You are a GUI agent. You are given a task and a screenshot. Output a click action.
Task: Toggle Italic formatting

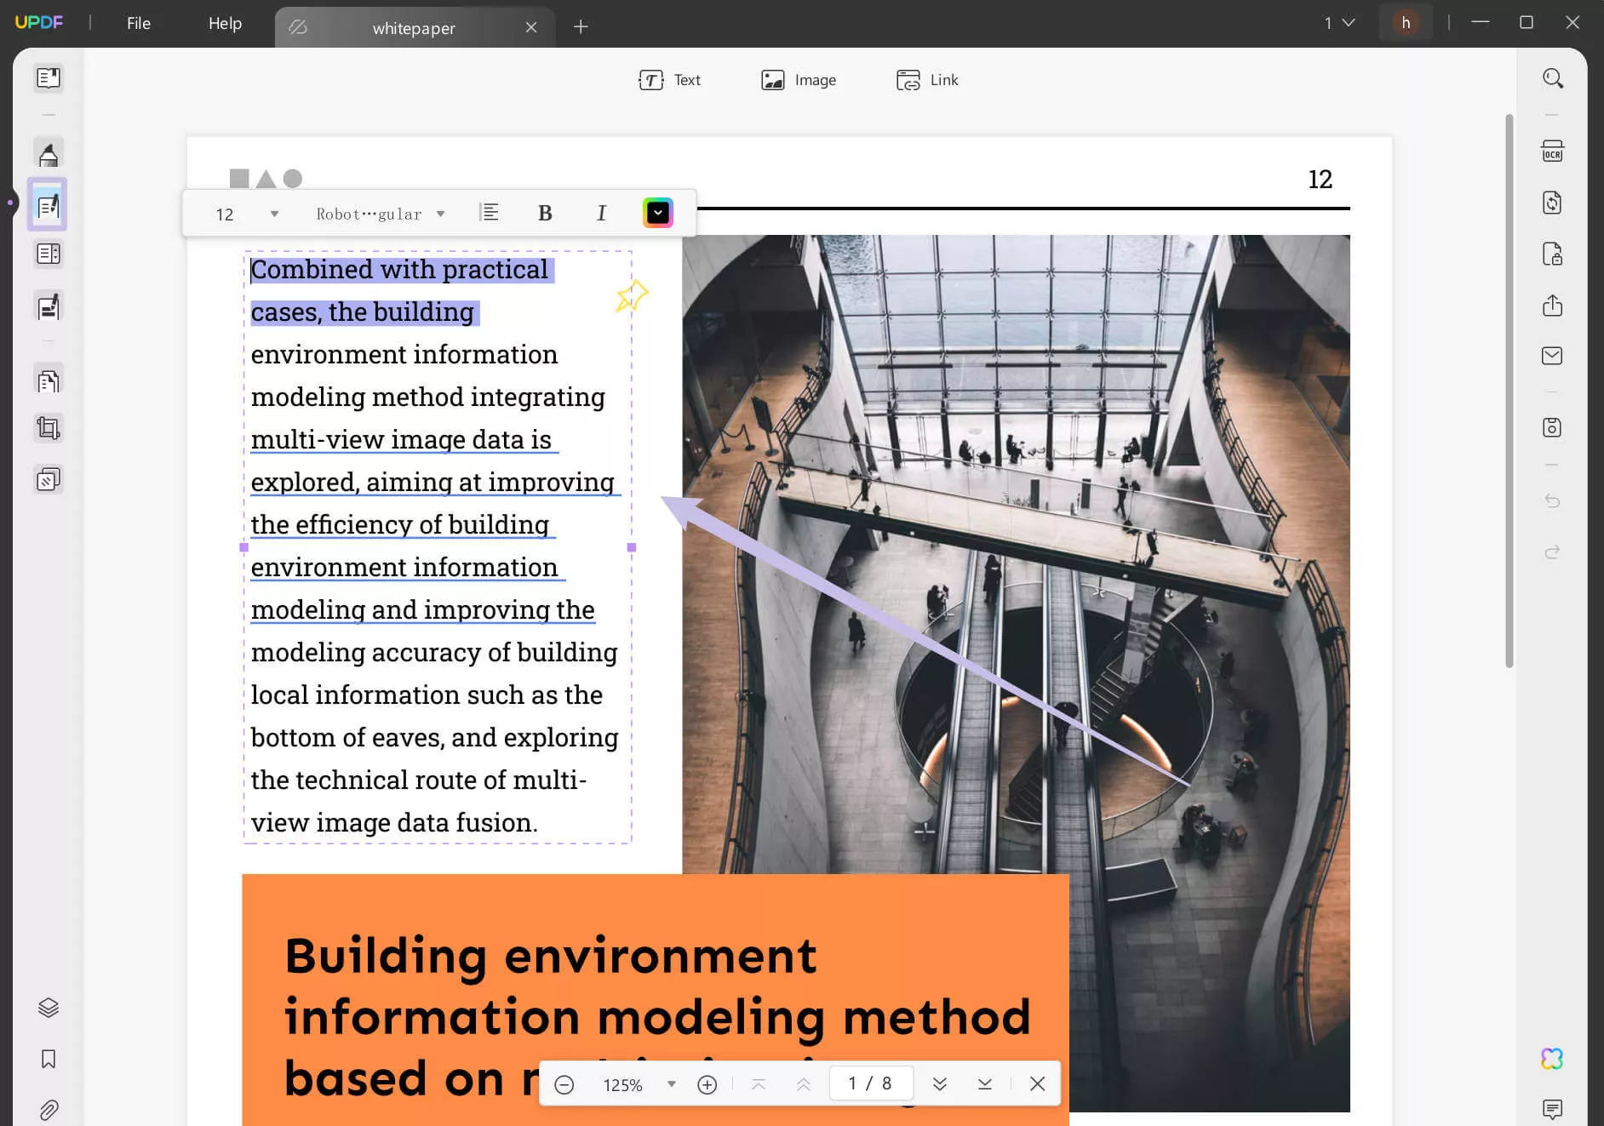pos(601,213)
